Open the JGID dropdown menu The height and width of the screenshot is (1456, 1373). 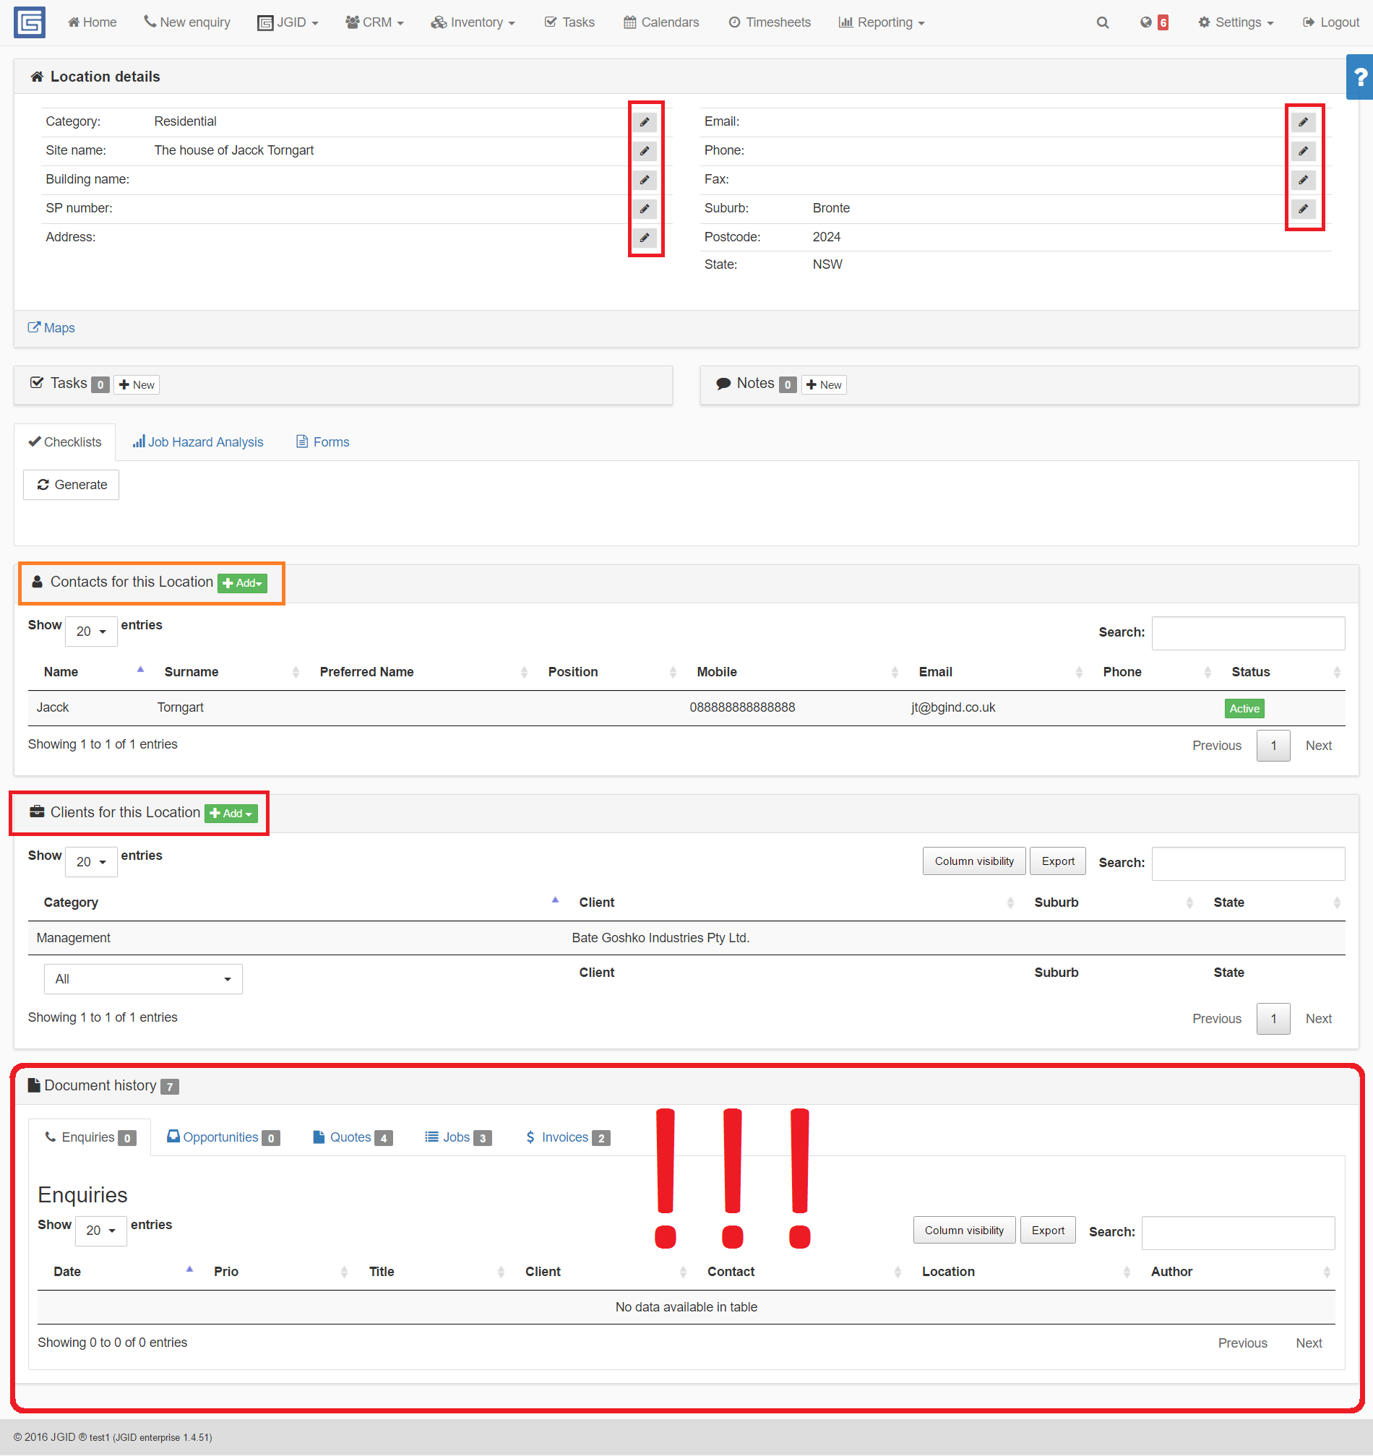(x=288, y=22)
